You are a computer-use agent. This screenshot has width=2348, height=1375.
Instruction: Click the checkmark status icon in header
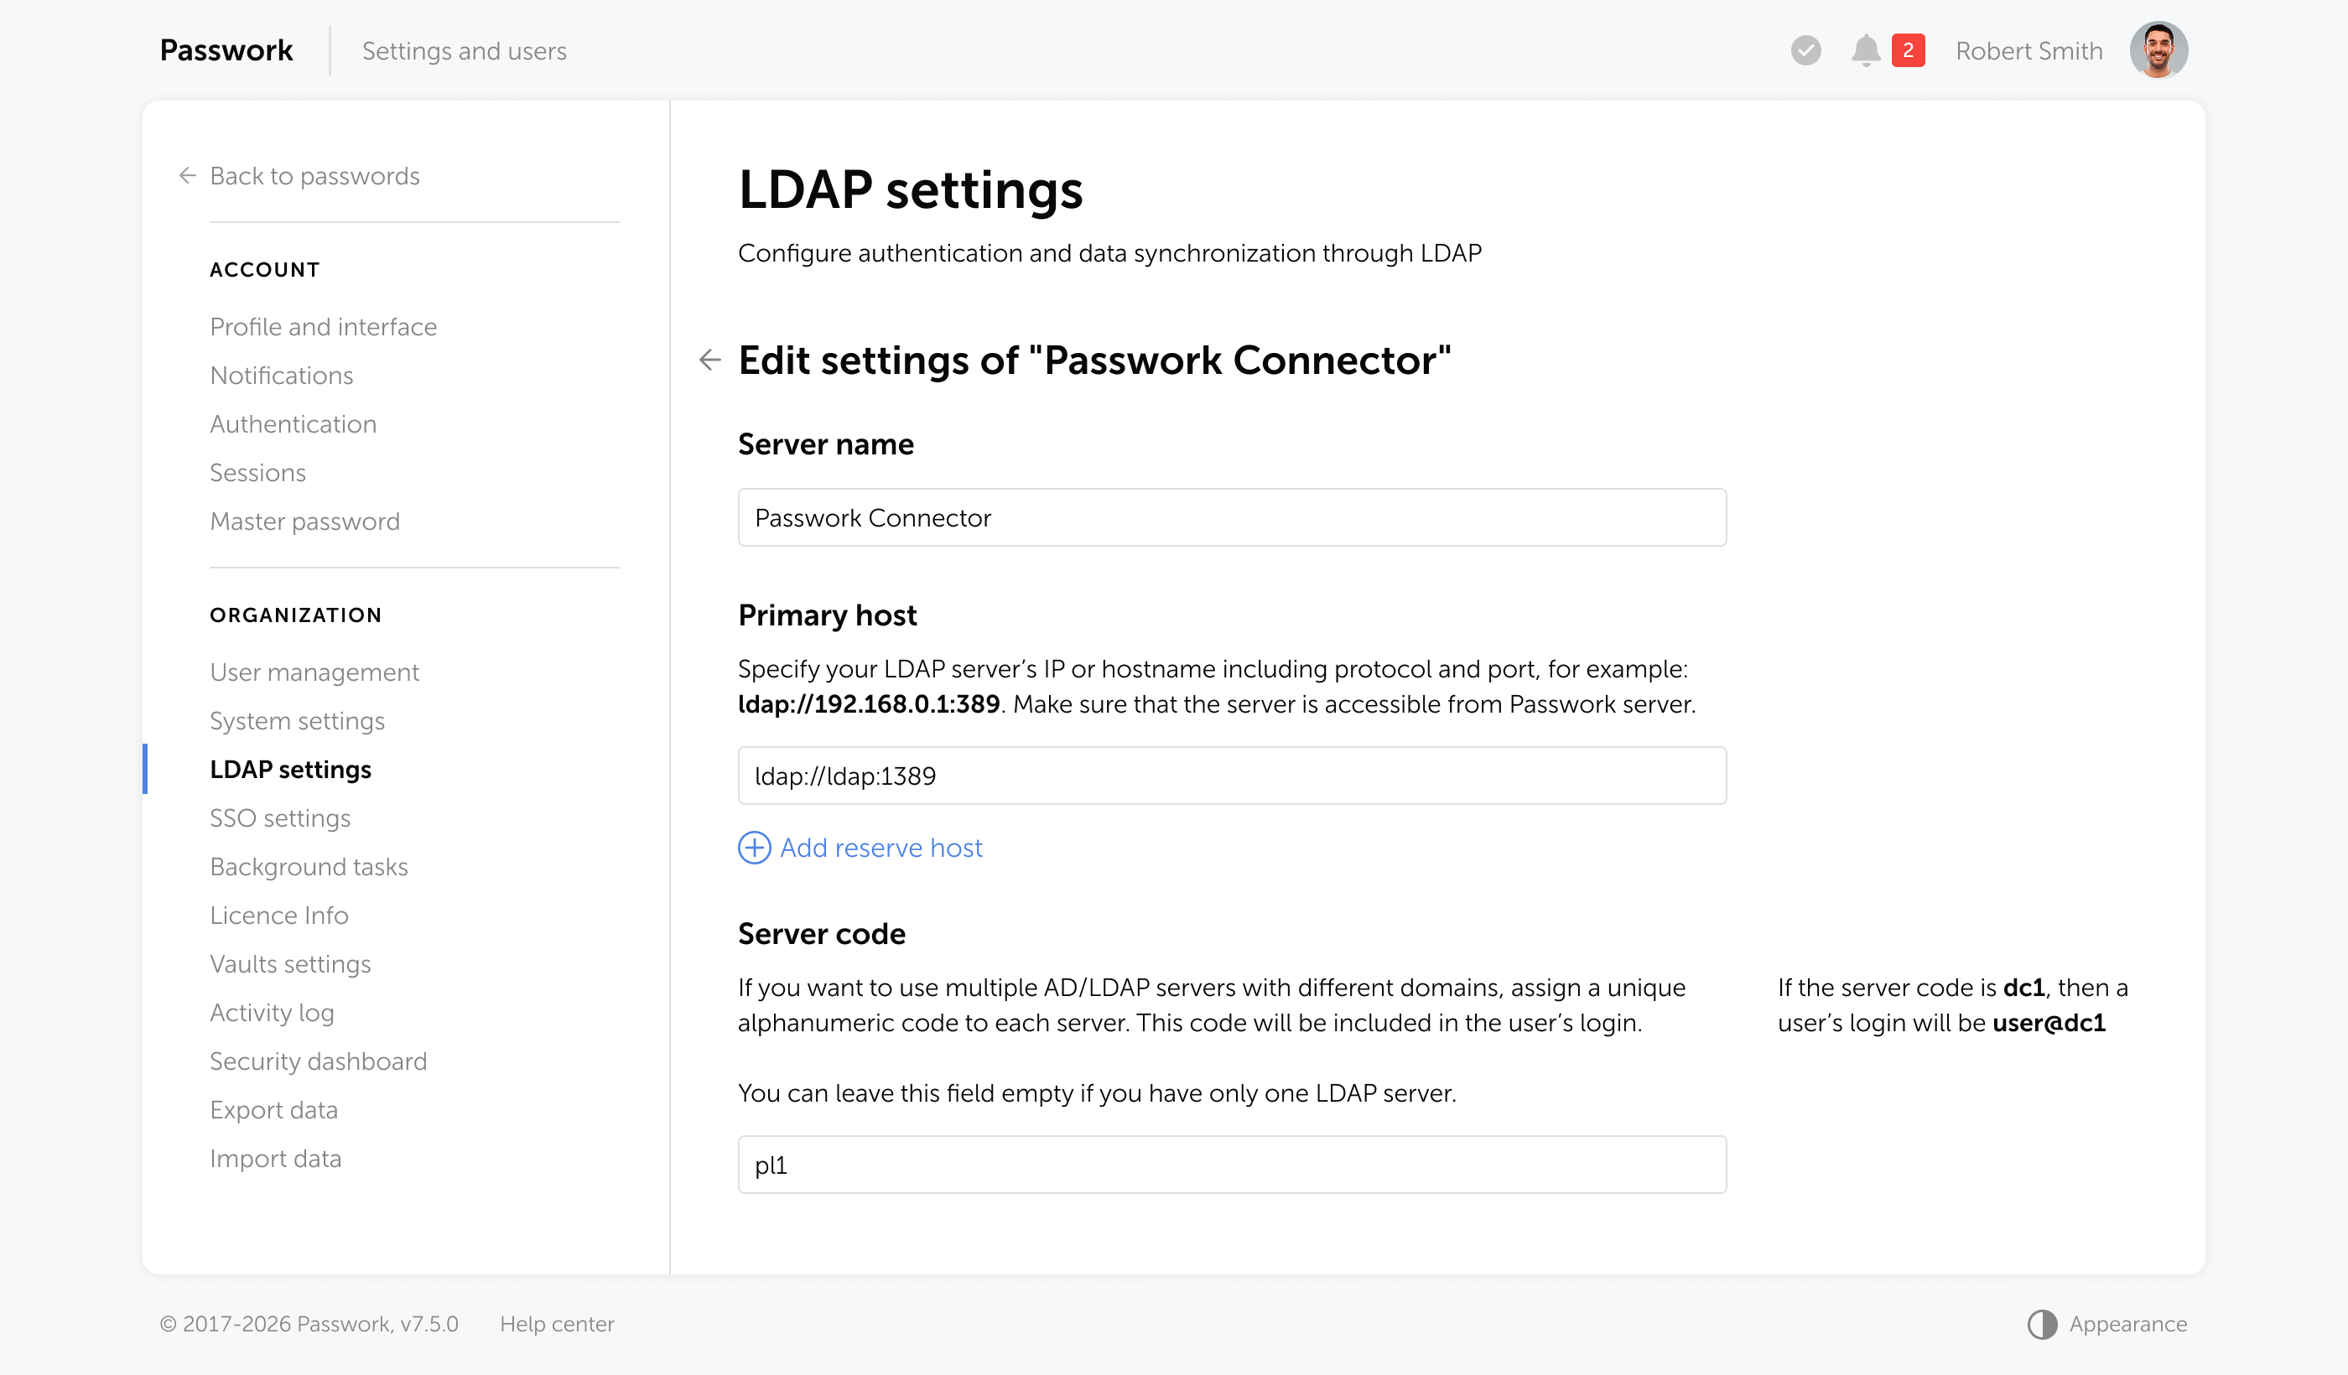coord(1805,50)
